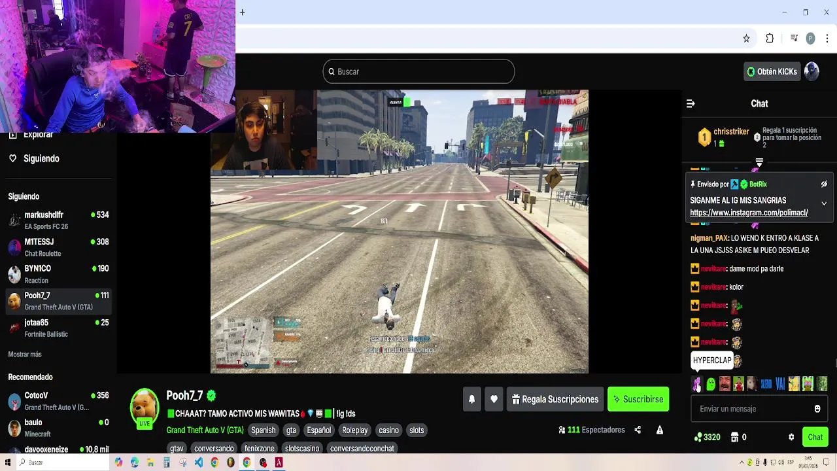Viewport: 837px width, 471px height.
Task: Open baulo recommended channel
Action: click(x=58, y=428)
